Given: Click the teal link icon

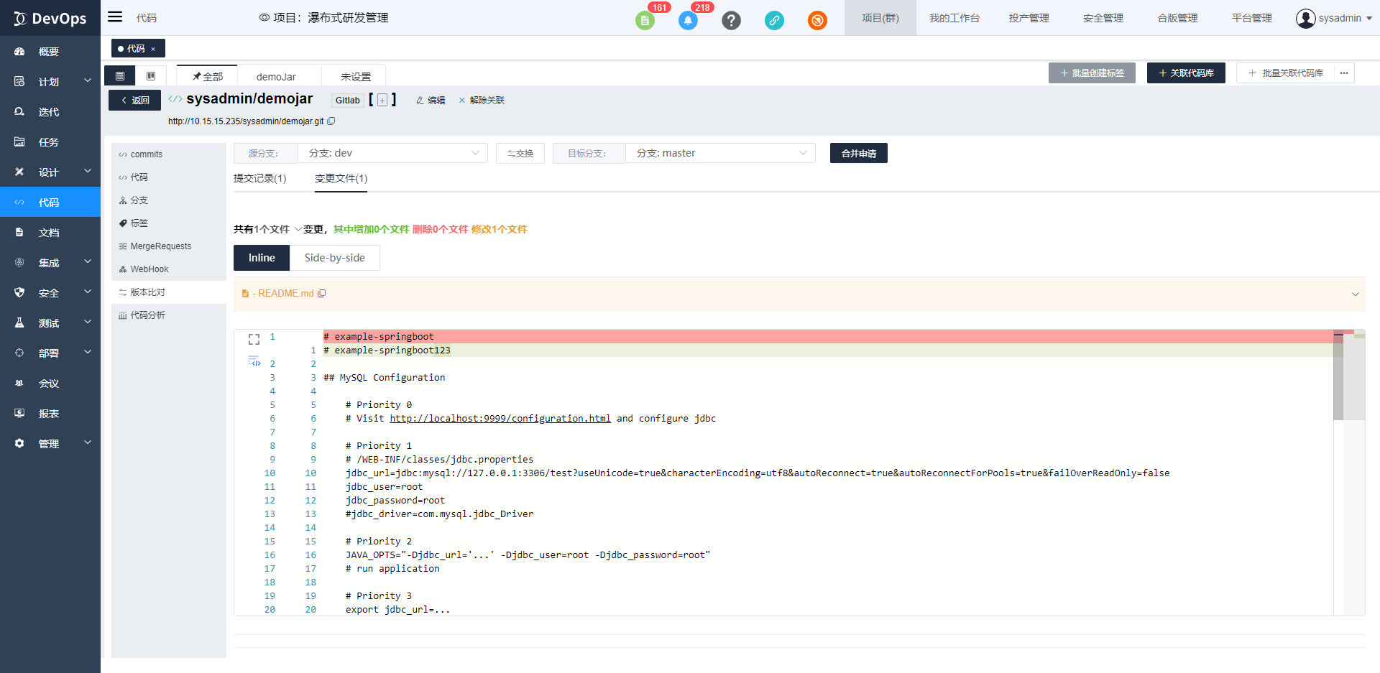Looking at the screenshot, I should (774, 21).
